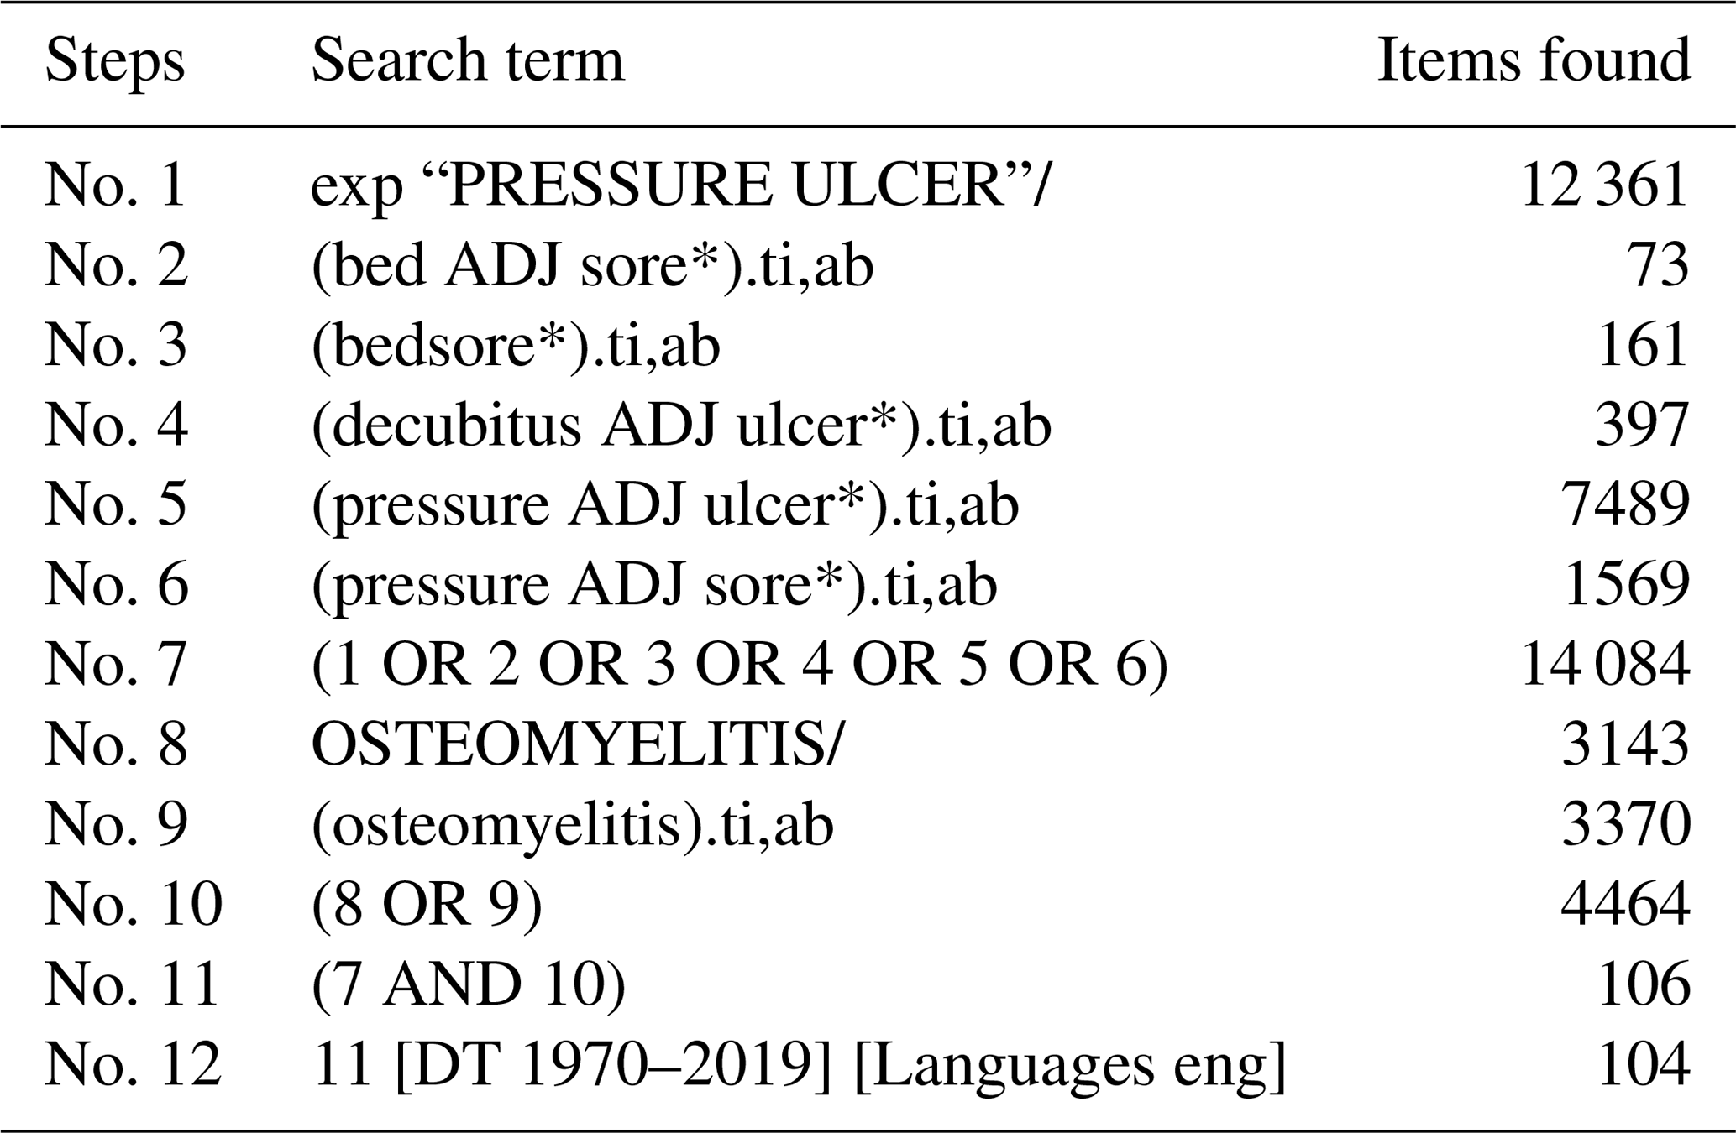Click the 11 [DT 1970–2019] [Languages eng] term

tap(799, 1064)
